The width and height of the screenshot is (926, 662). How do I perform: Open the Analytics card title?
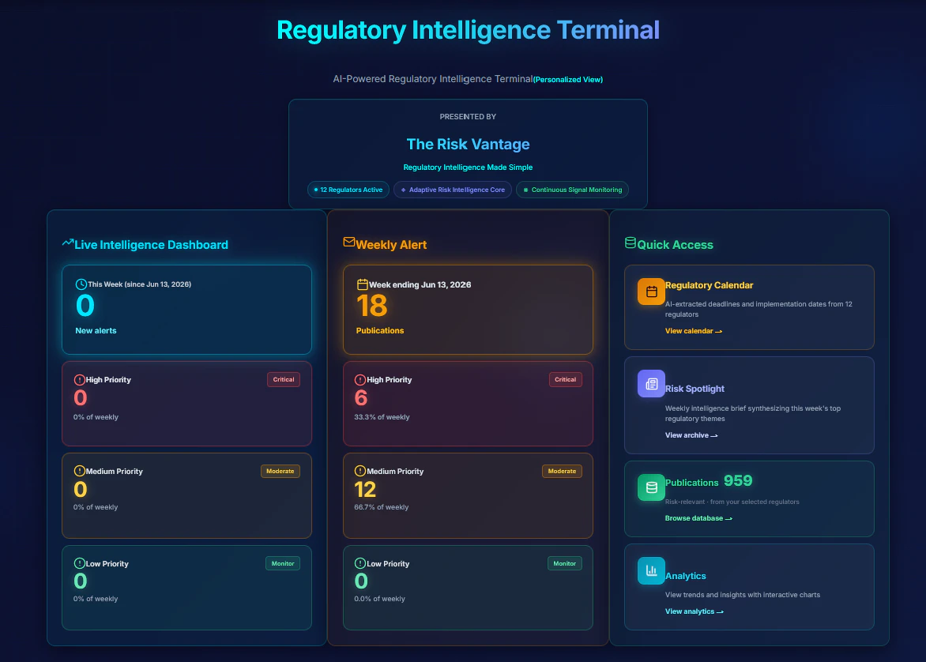[685, 576]
